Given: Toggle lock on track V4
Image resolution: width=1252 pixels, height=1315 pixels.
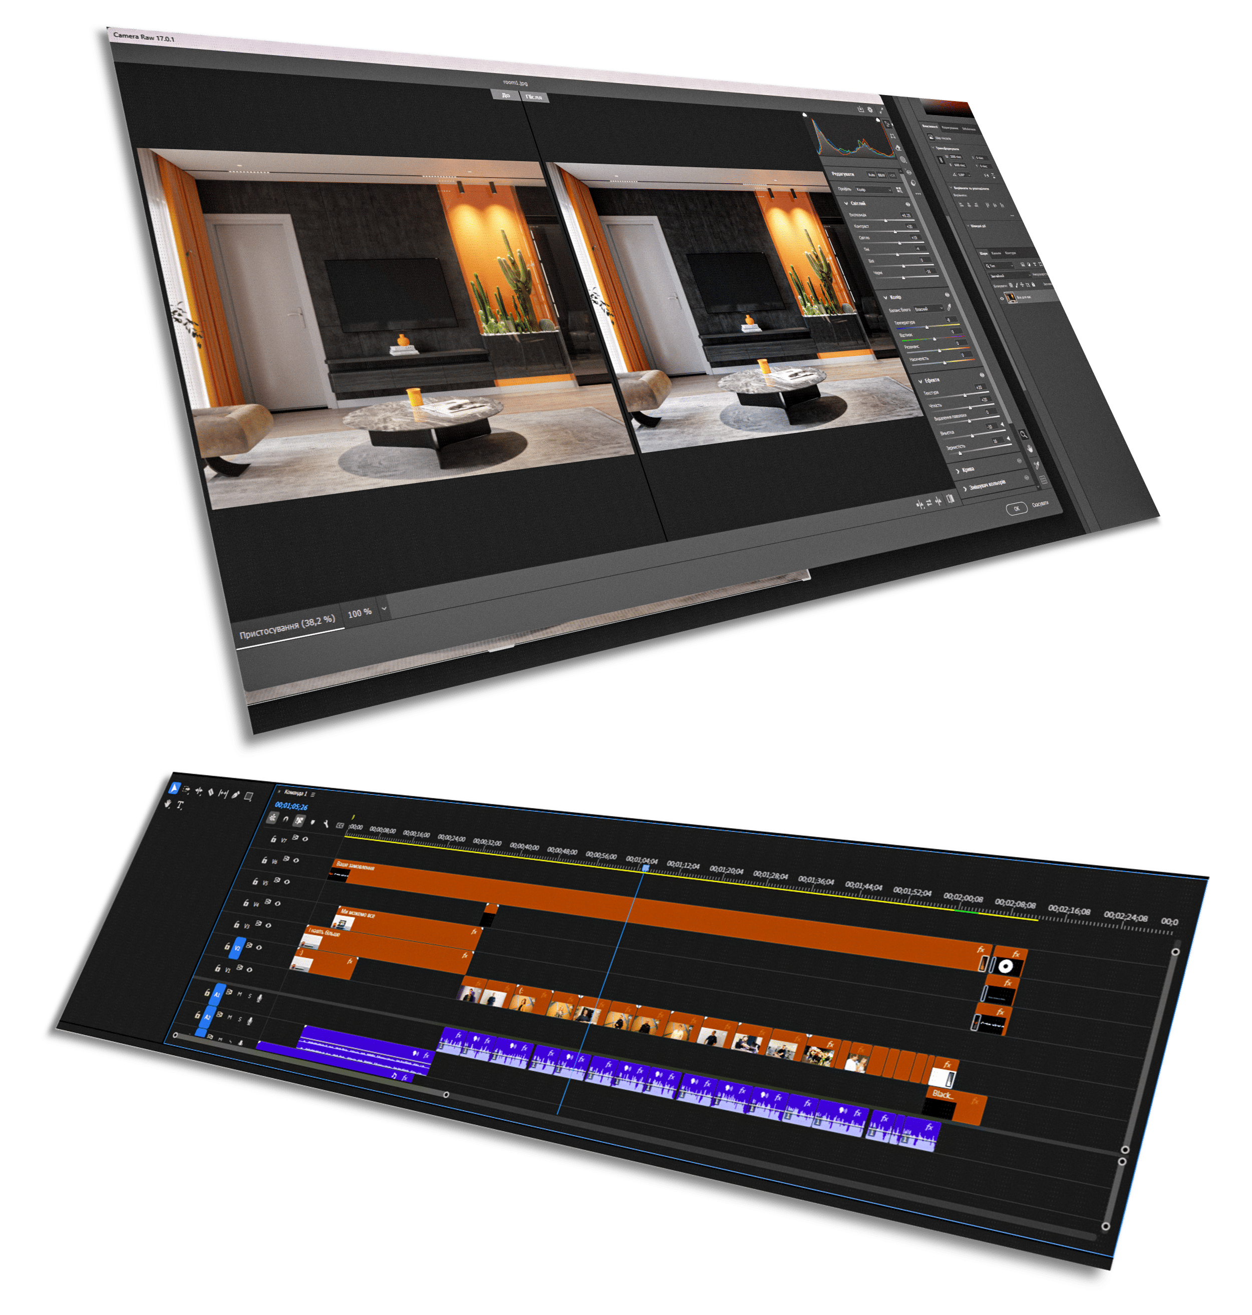Looking at the screenshot, I should 245,904.
